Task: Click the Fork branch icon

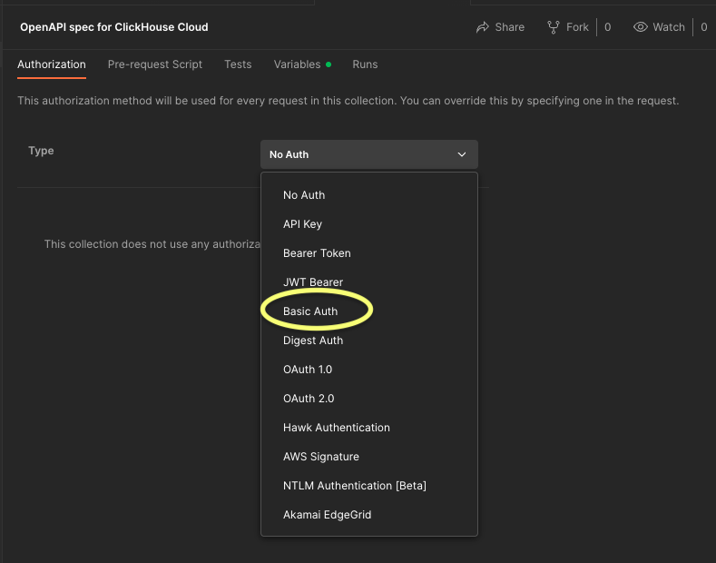Action: coord(554,27)
